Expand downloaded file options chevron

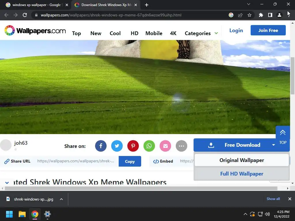click(x=61, y=199)
